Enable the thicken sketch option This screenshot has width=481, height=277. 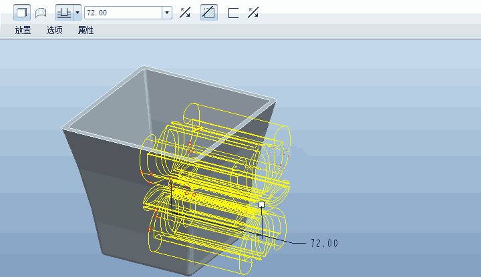[x=233, y=13]
